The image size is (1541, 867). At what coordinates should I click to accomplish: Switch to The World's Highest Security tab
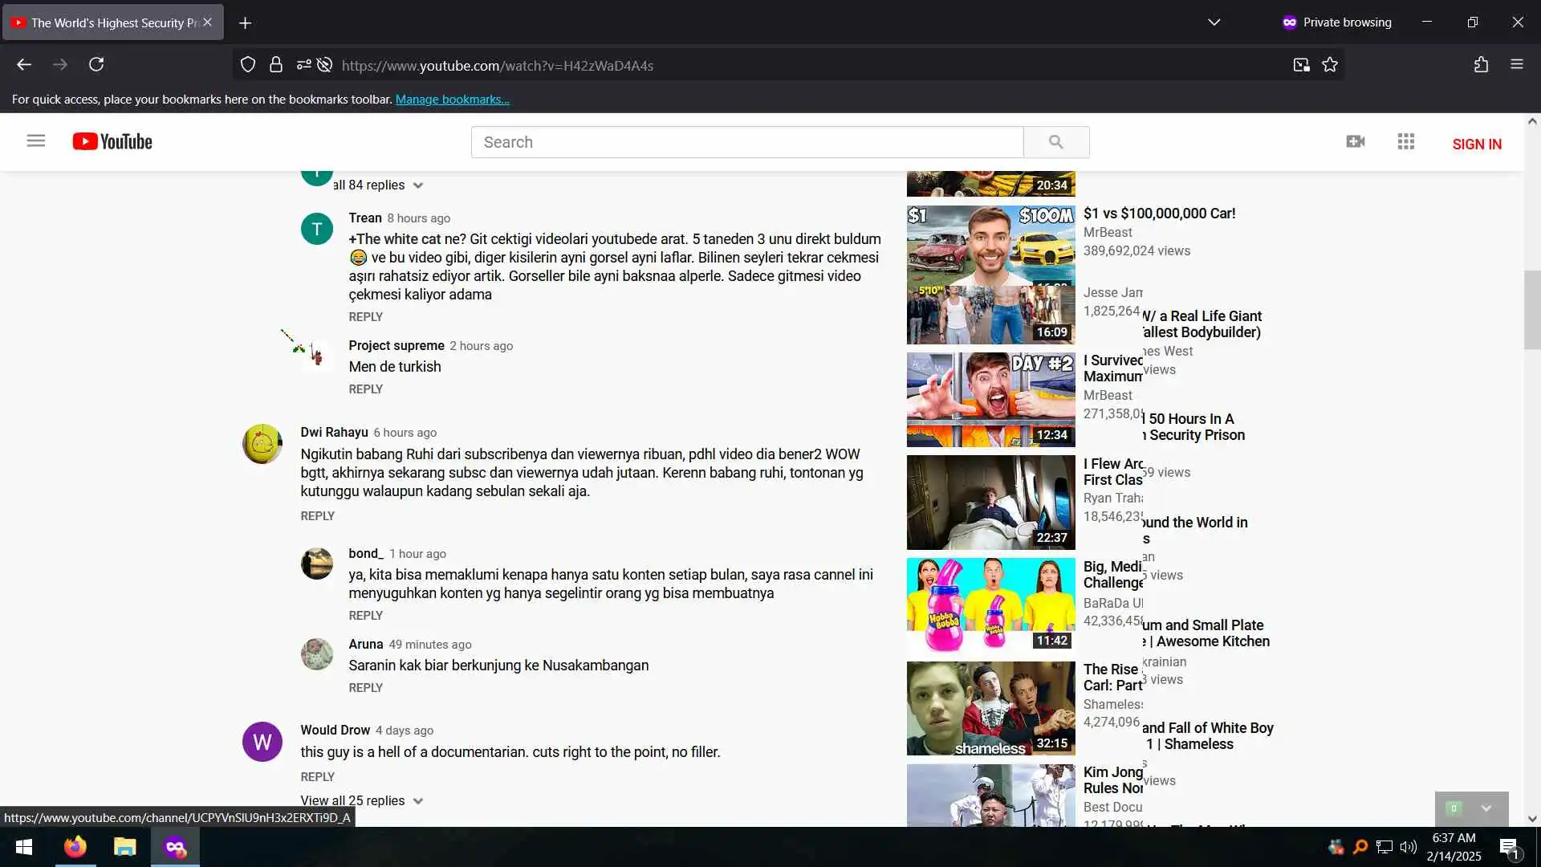(104, 22)
